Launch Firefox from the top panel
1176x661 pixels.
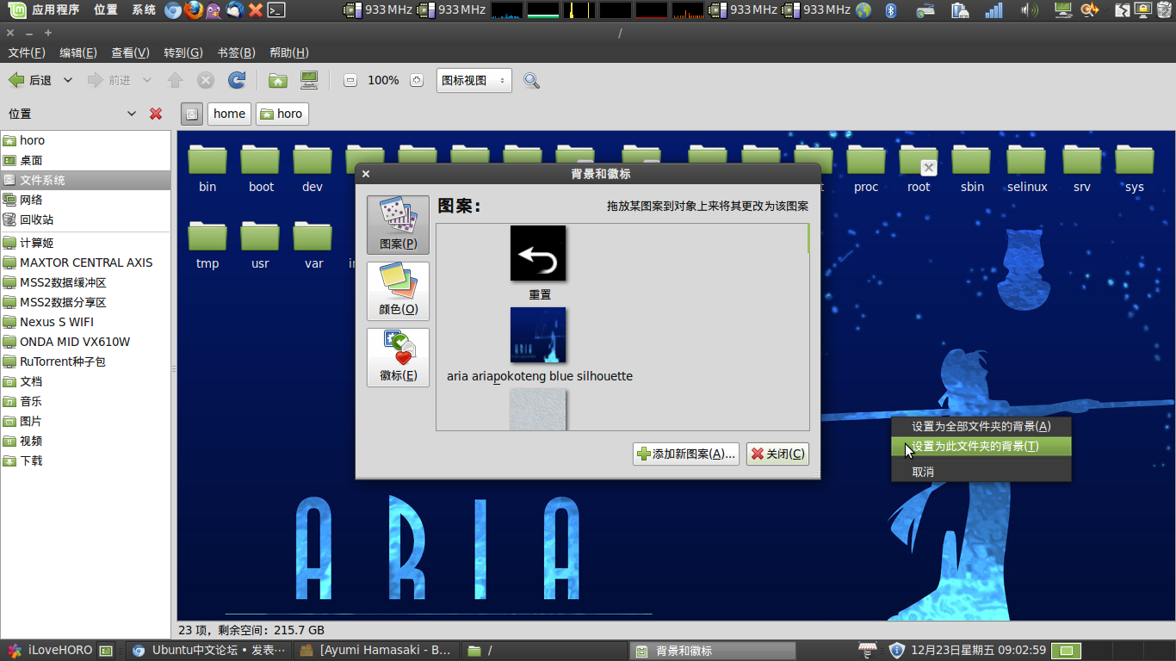coord(194,10)
